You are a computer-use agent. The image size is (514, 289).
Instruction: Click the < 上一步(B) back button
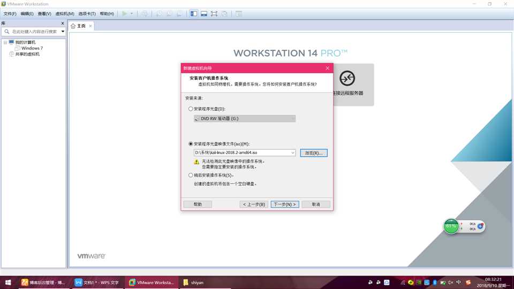coord(254,204)
